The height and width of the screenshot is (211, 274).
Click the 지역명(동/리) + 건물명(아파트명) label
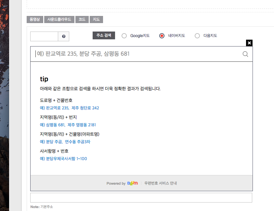pyautogui.click(x=70, y=134)
